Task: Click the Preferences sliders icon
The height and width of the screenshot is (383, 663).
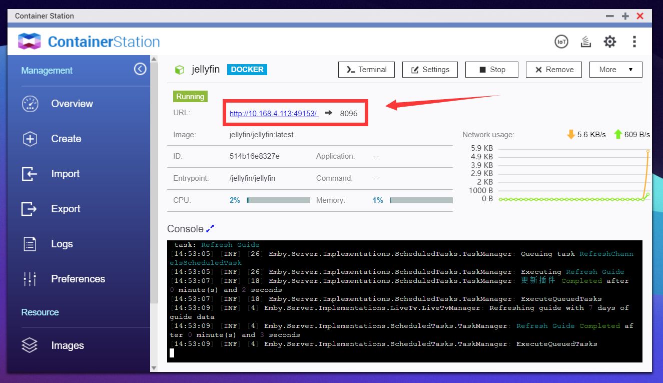Action: pyautogui.click(x=30, y=279)
